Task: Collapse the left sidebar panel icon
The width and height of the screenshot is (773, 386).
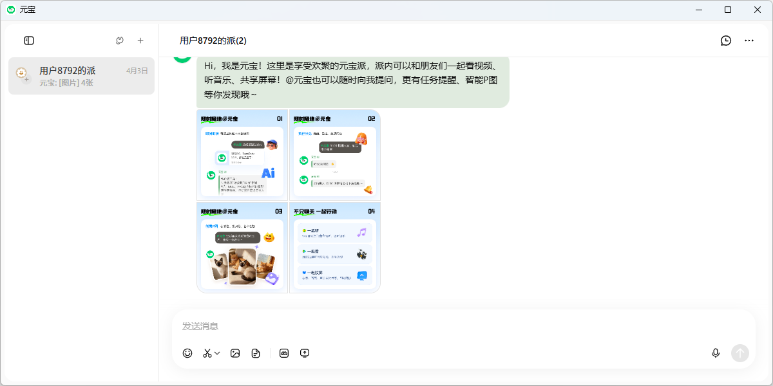Action: click(29, 41)
